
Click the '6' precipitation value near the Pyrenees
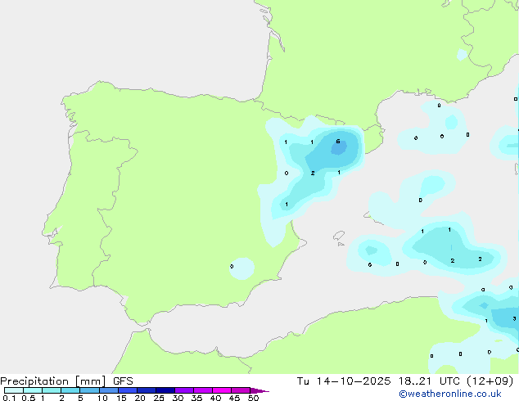point(338,142)
